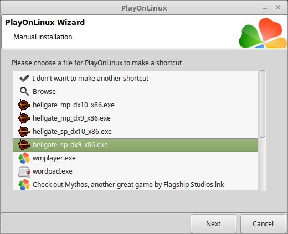Pick hellgate_mp_dx9_x86.exe text entry
Image resolution: width=288 pixels, height=234 pixels.
click(71, 118)
